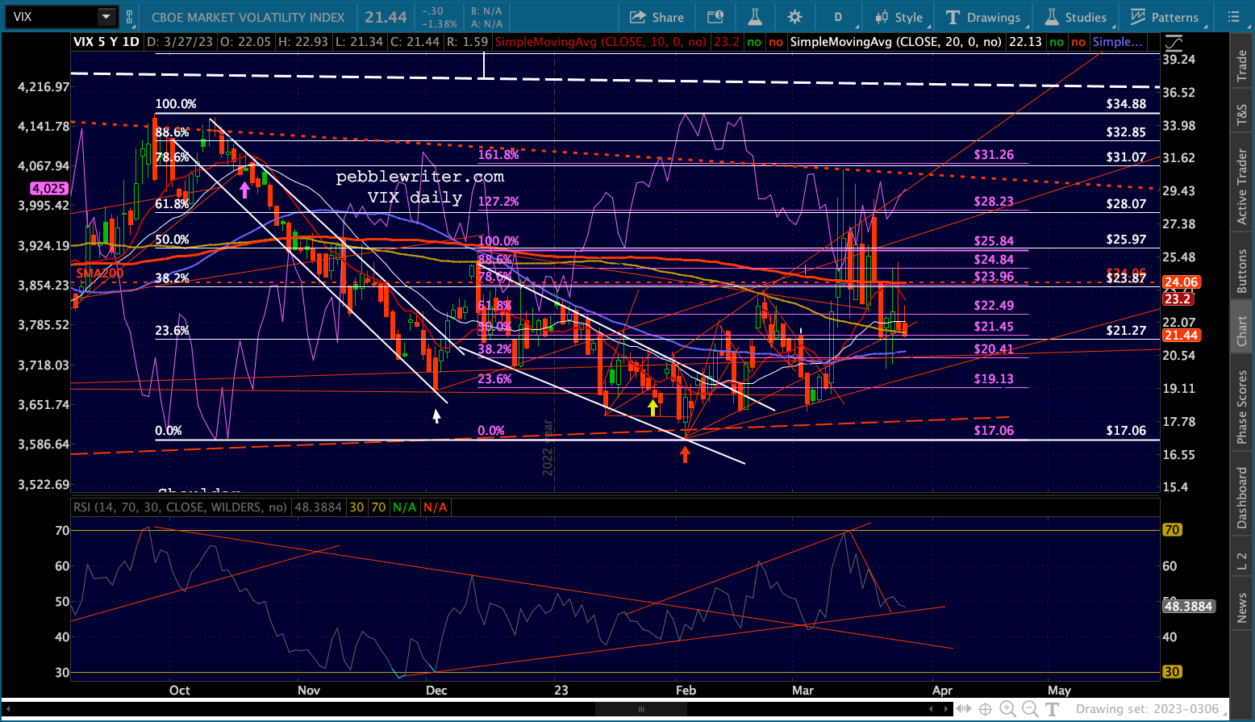Click the symbol link clip icon
Viewport: 1255px width, 722px height.
129,17
